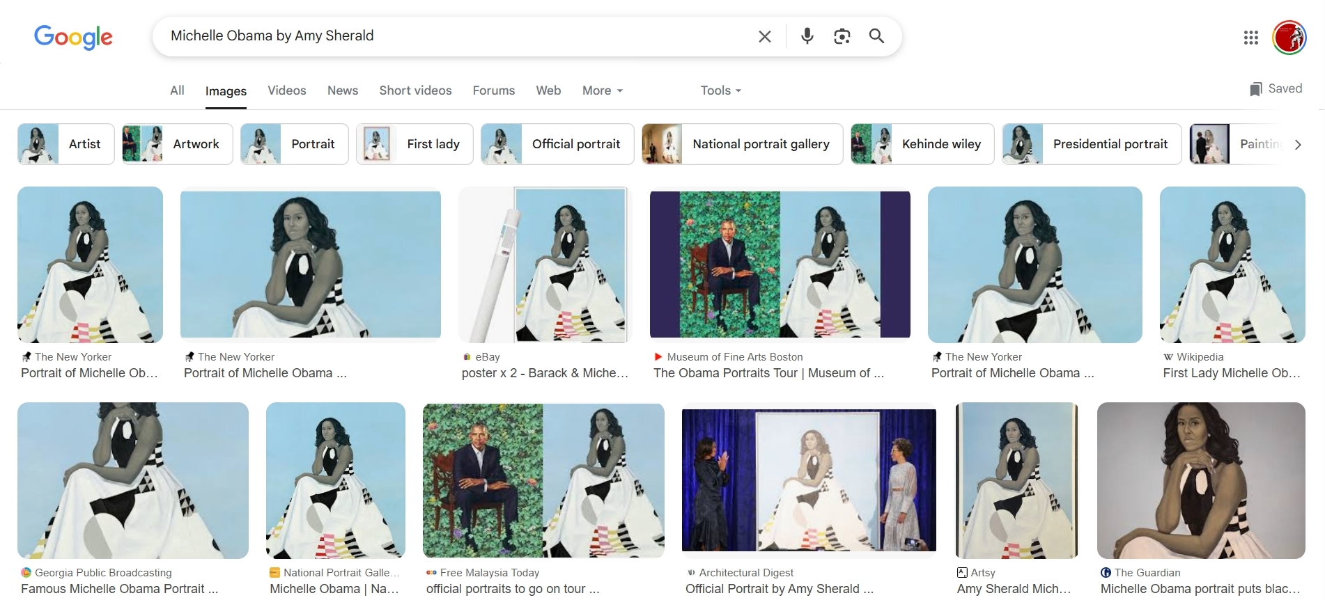1325x600 pixels.
Task: Expand the Tools dropdown
Action: click(721, 90)
